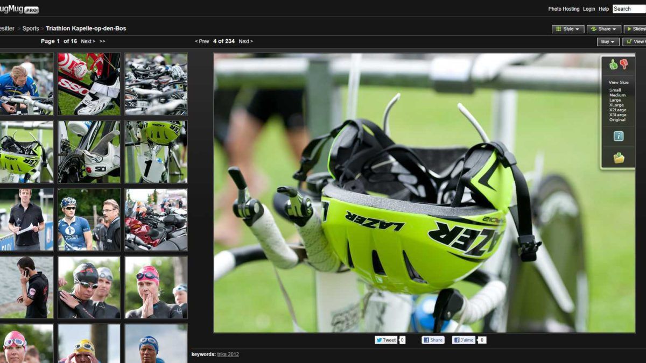Open the red motorcycles thumbnail
This screenshot has width=646, height=363.
[156, 219]
